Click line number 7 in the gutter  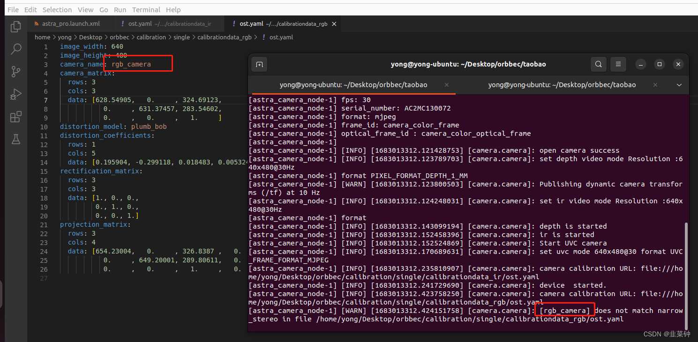click(x=46, y=100)
